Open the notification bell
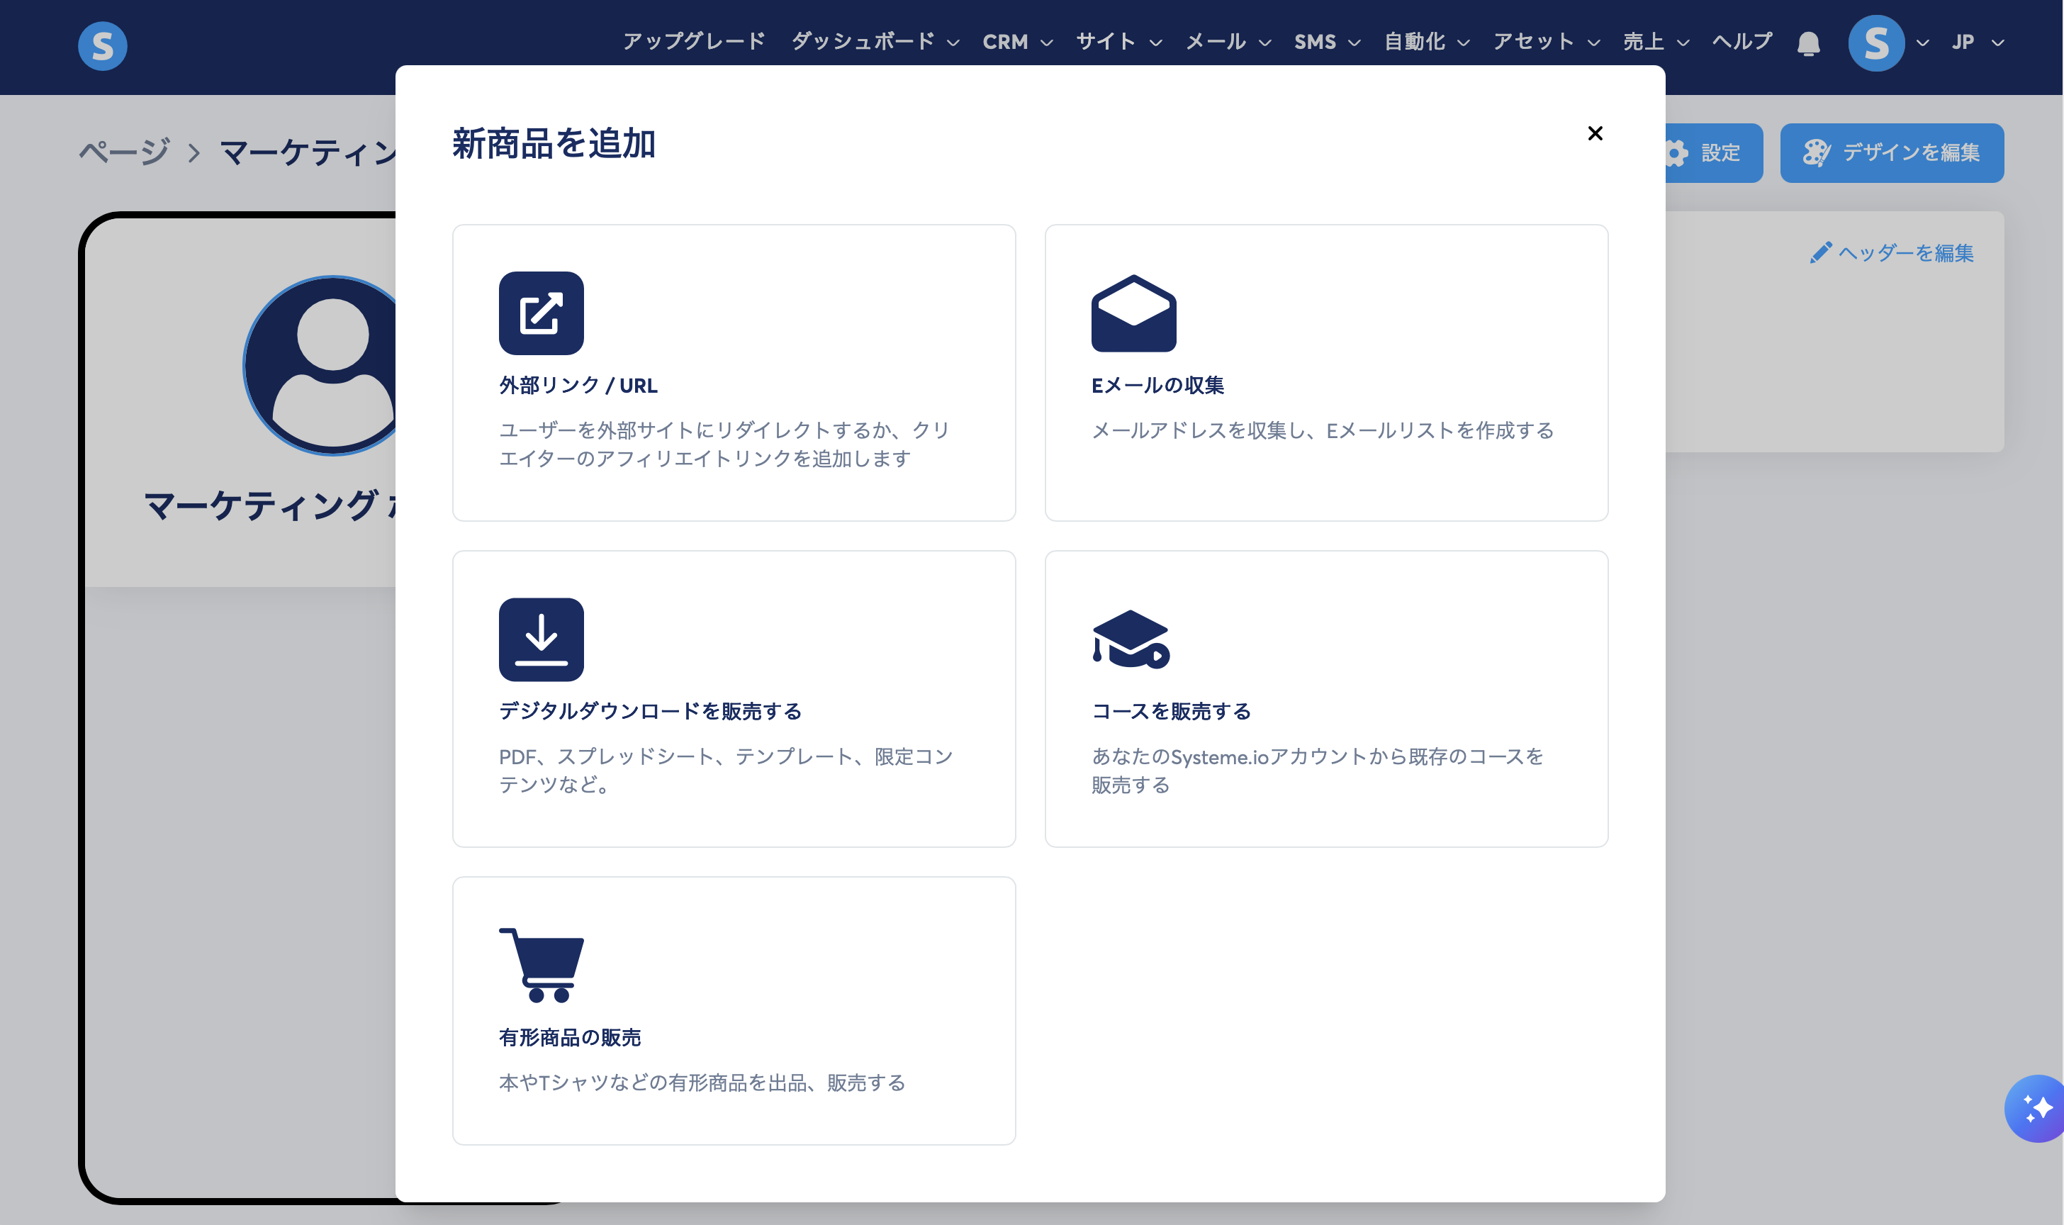Screen dimensions: 2064x1225 click(1807, 43)
